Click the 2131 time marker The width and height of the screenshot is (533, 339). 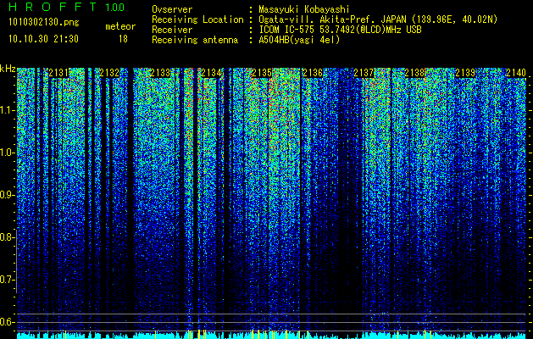click(58, 73)
